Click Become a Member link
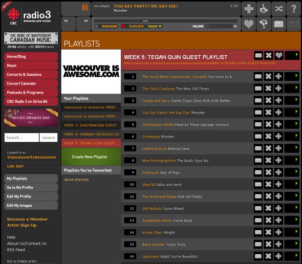The width and height of the screenshot is (302, 264). point(27,219)
